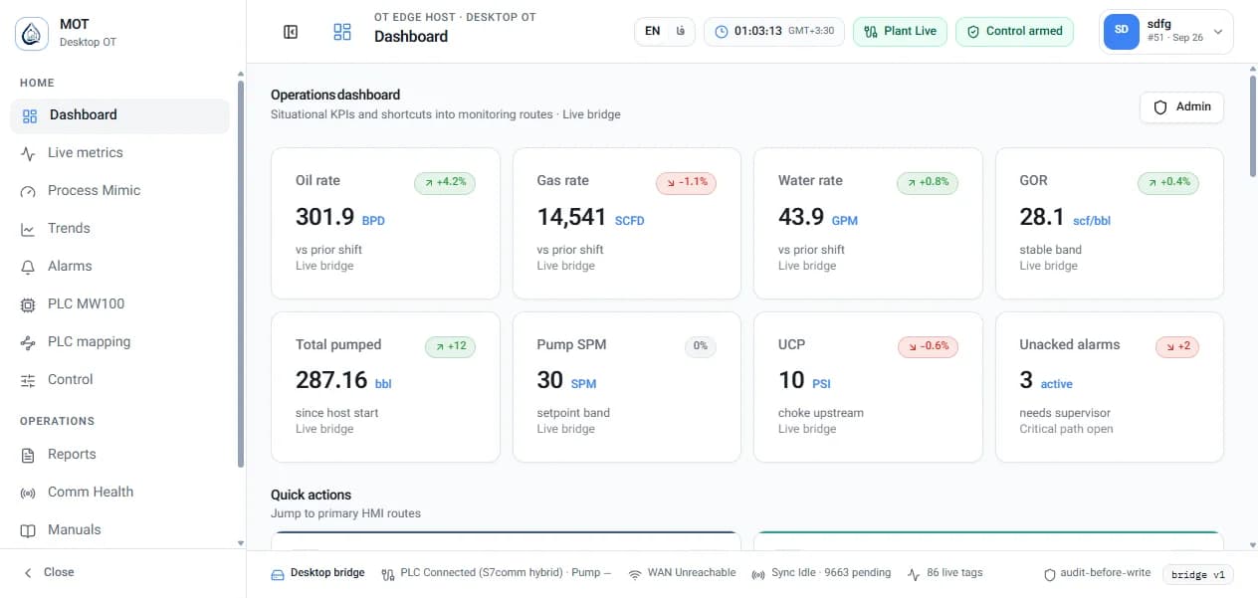
Task: Open the Unacked alarms card
Action: pyautogui.click(x=1110, y=387)
